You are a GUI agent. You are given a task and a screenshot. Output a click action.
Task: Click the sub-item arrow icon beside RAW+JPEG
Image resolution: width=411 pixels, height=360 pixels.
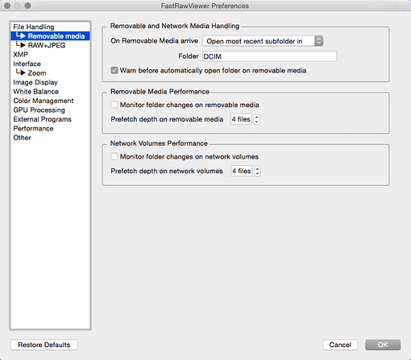pos(21,44)
